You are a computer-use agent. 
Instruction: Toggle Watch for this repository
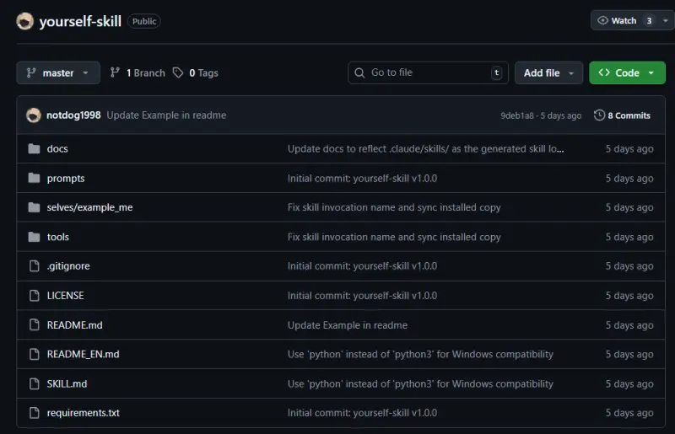[624, 21]
